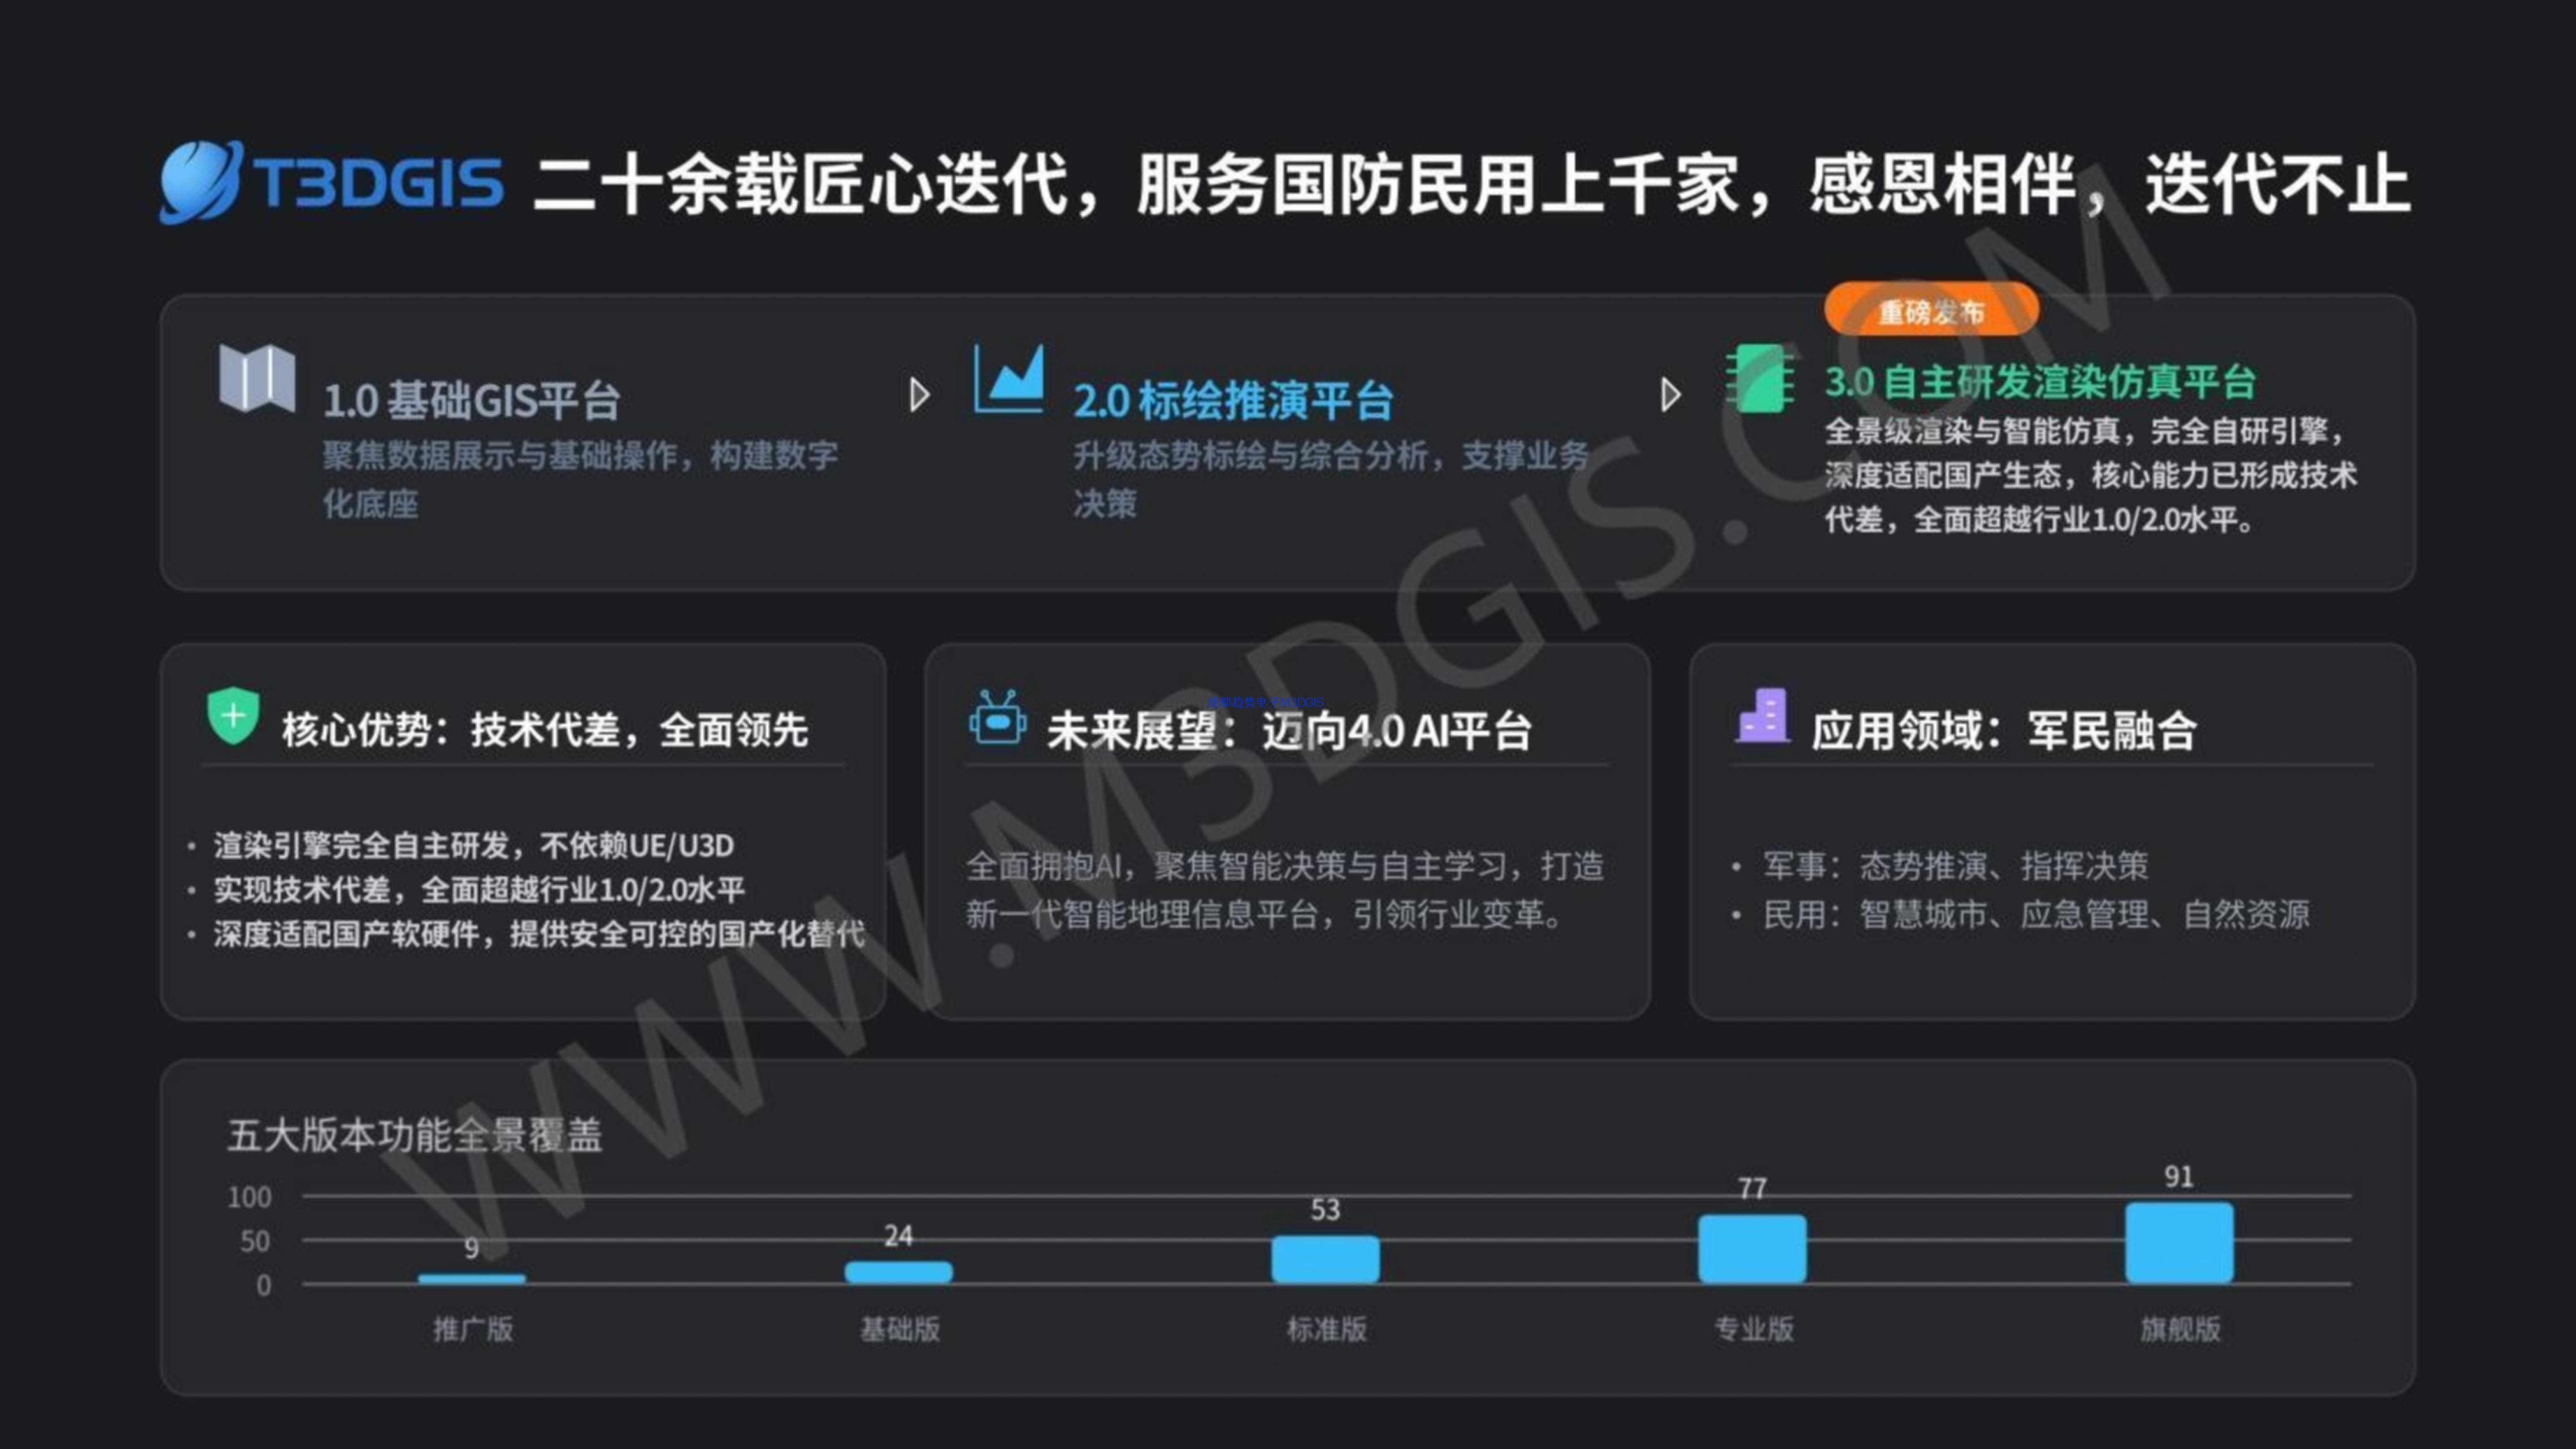Select the 标准版 bar in the chart
Screen dimensions: 2576x1449
(1325, 1259)
